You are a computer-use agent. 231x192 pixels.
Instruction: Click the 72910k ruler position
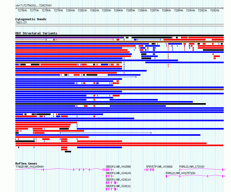tap(202, 10)
